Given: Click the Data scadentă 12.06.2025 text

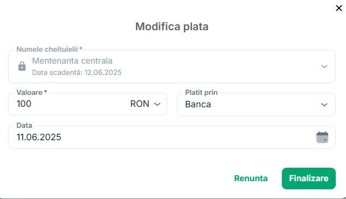Looking at the screenshot, I should [77, 72].
